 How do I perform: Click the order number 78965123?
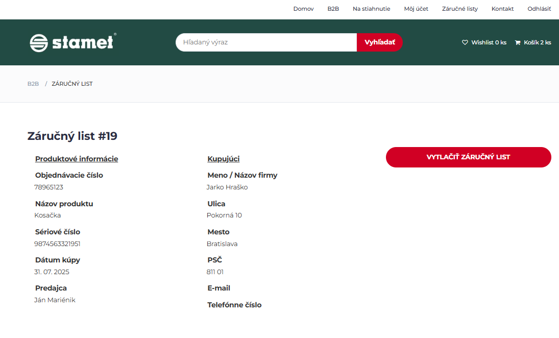(x=48, y=187)
